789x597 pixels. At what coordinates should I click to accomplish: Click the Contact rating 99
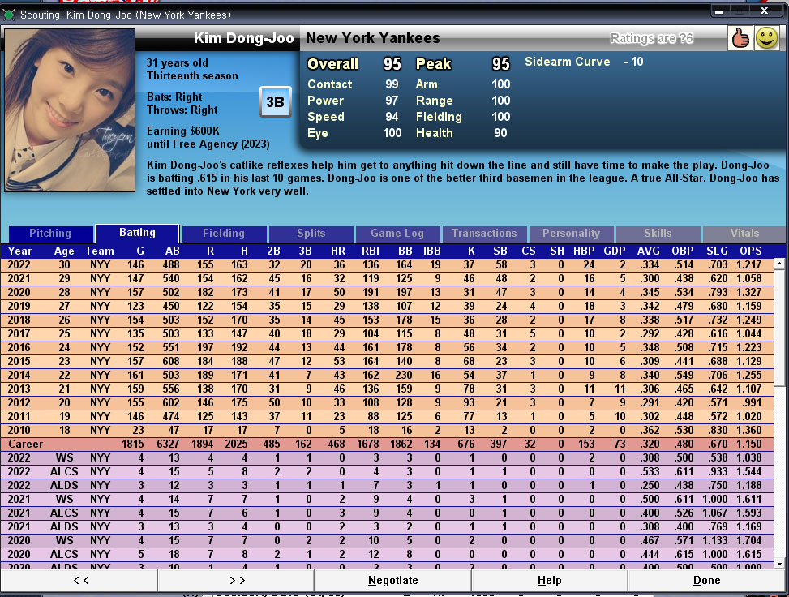(x=392, y=84)
